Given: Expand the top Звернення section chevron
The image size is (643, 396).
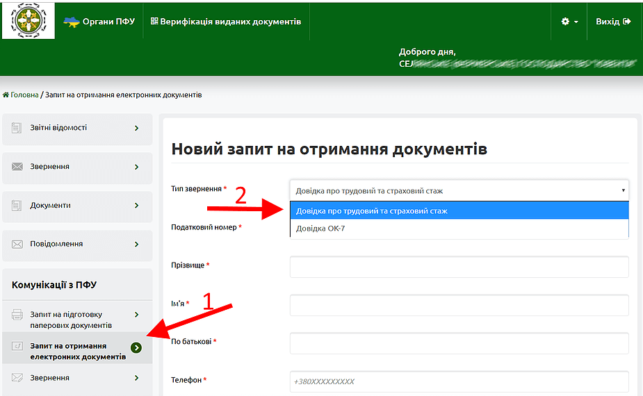Looking at the screenshot, I should click(136, 167).
